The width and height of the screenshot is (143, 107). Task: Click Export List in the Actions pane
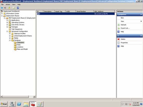tap(125, 28)
